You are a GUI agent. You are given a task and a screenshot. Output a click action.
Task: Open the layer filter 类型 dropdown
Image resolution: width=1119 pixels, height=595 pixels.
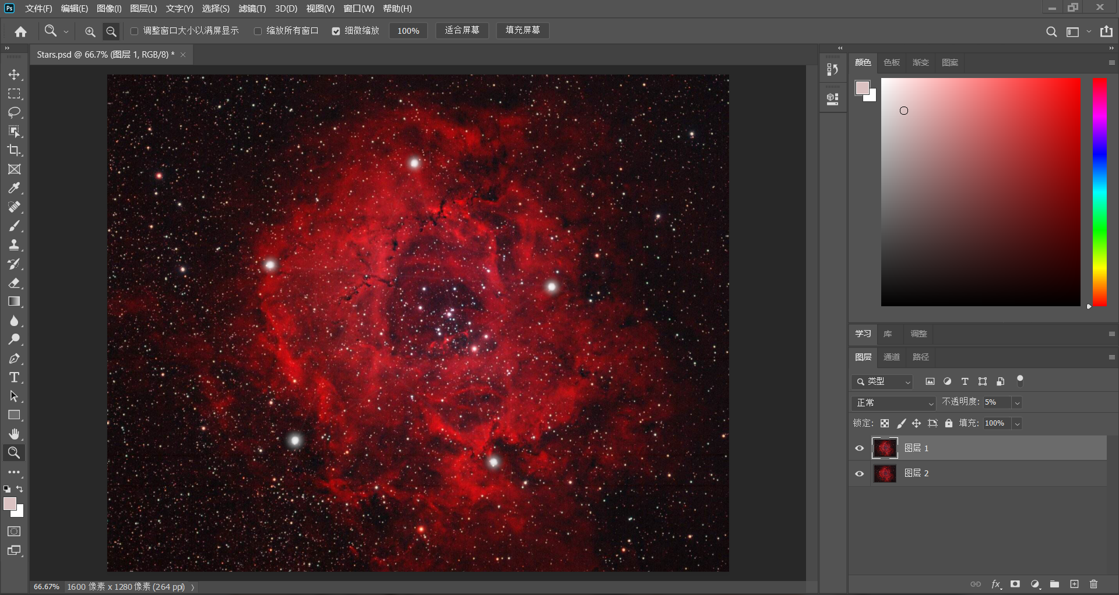pos(882,381)
